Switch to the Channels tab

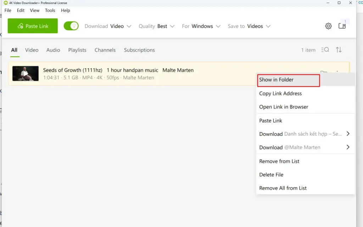105,50
